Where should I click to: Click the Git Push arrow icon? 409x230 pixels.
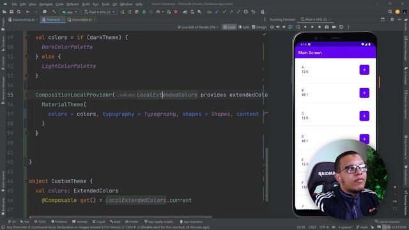pos(231,11)
